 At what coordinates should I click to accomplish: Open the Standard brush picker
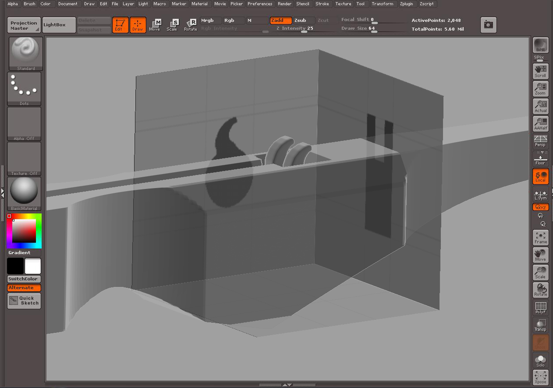point(26,53)
